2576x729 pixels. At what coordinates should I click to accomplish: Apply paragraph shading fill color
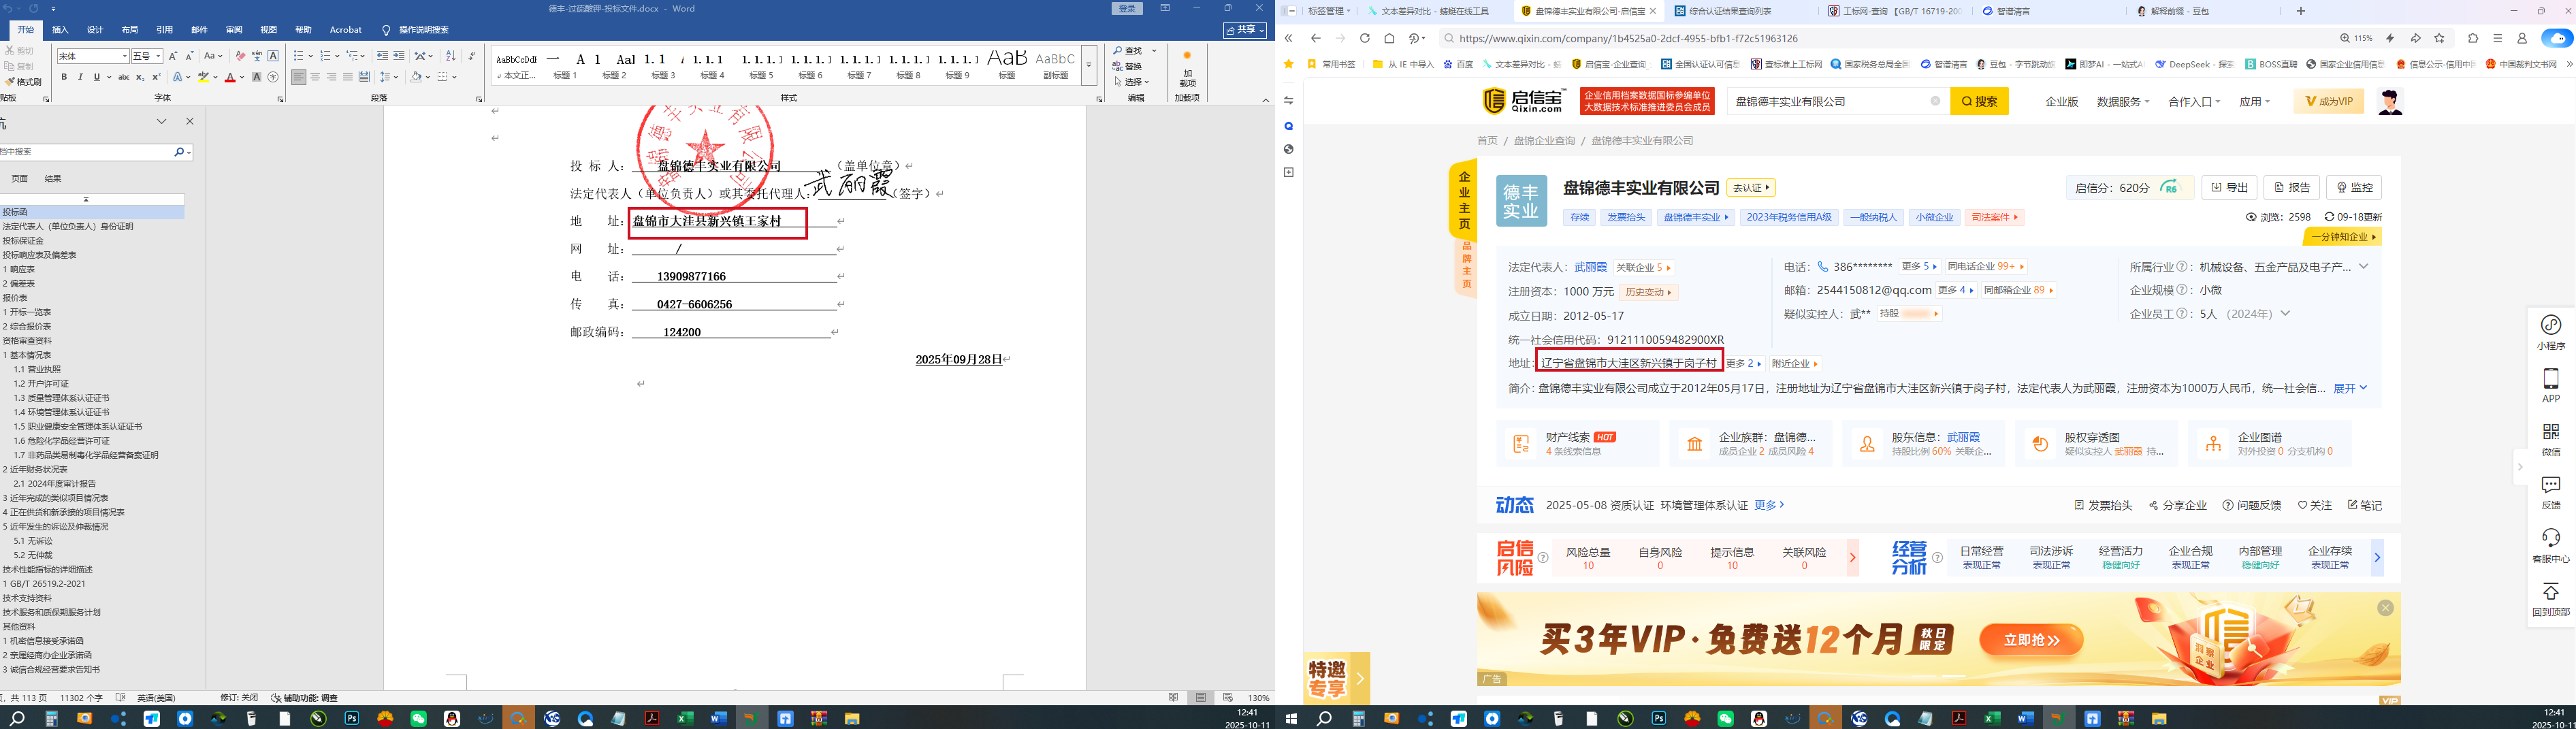coord(417,77)
